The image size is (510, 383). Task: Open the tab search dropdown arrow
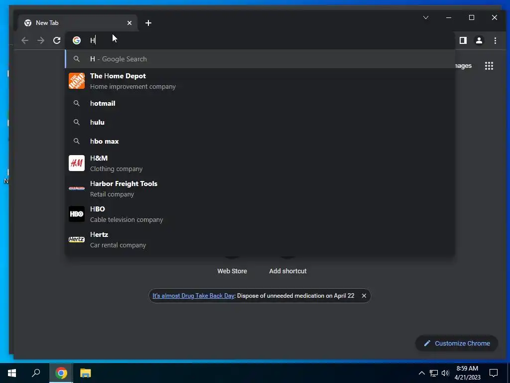coord(426,17)
